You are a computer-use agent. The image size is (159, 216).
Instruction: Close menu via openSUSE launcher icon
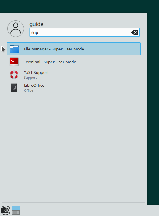coord(5,210)
